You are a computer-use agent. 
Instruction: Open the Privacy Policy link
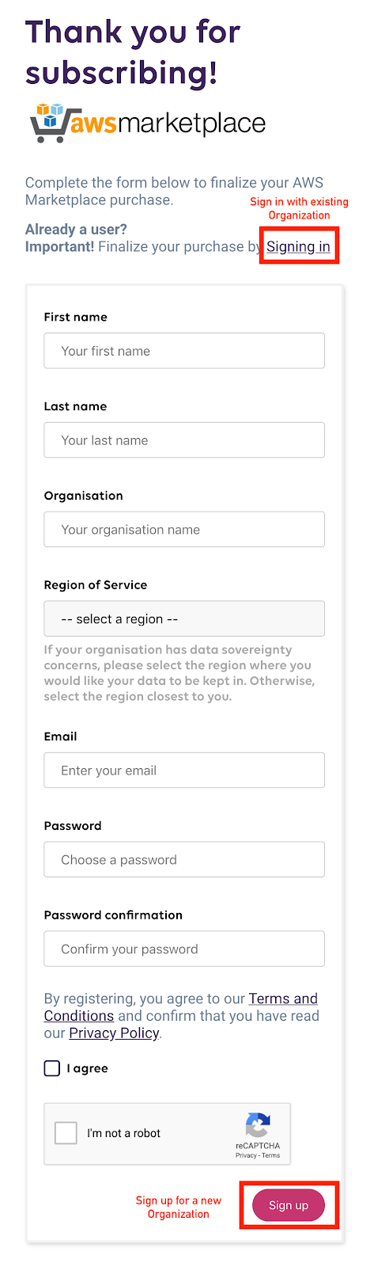tap(114, 1033)
